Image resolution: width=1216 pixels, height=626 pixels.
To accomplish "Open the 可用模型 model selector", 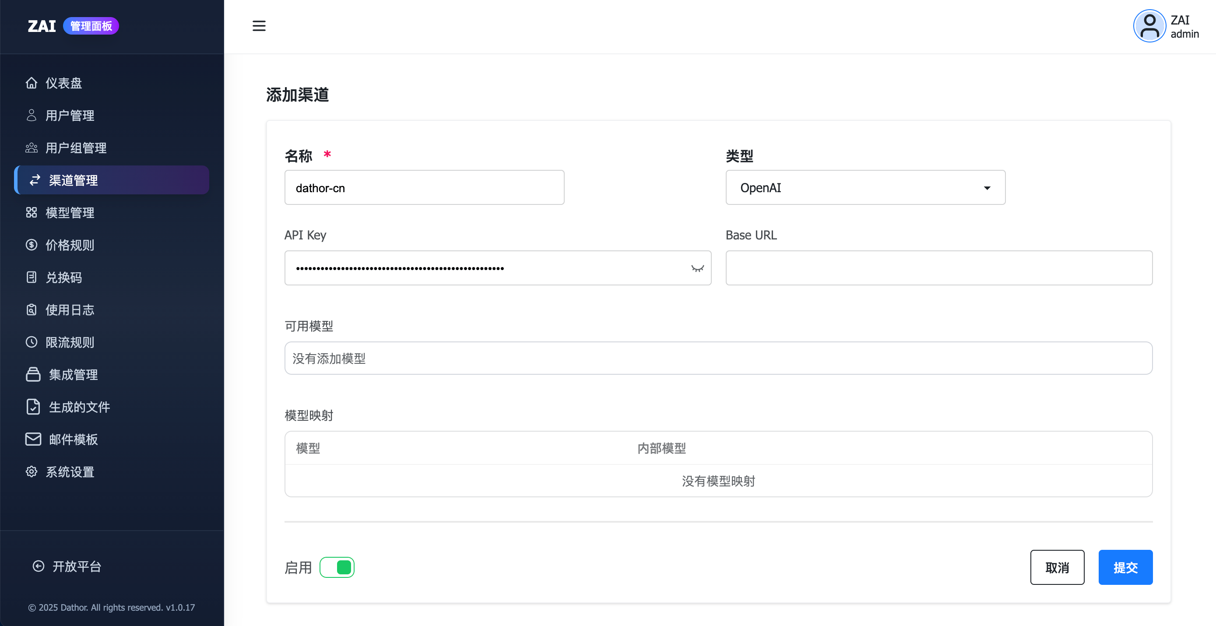I will (x=718, y=359).
